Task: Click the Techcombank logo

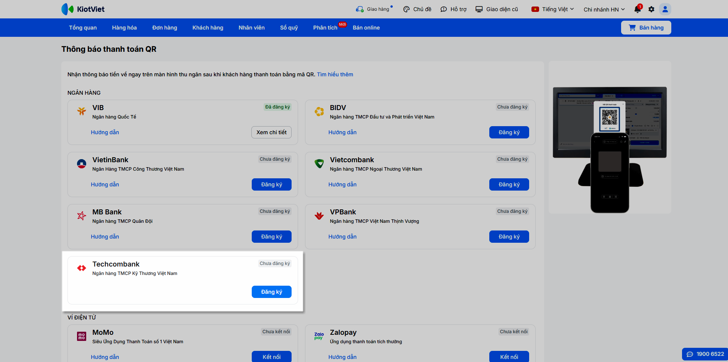Action: pyautogui.click(x=82, y=268)
